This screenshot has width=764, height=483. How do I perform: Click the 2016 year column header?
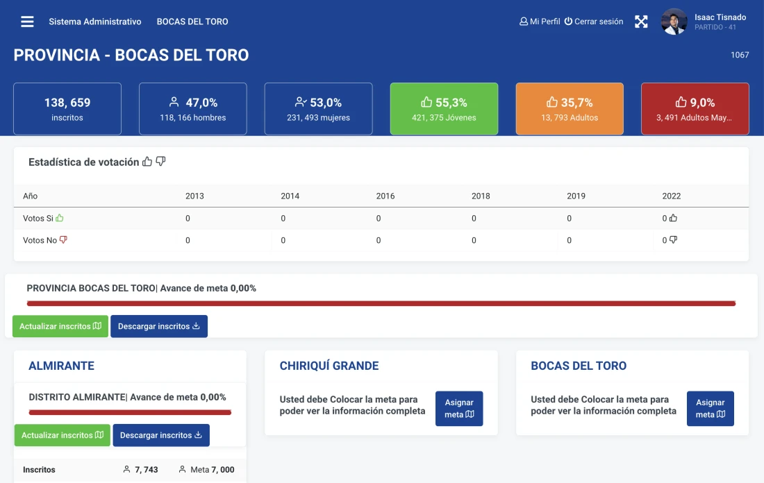(385, 196)
